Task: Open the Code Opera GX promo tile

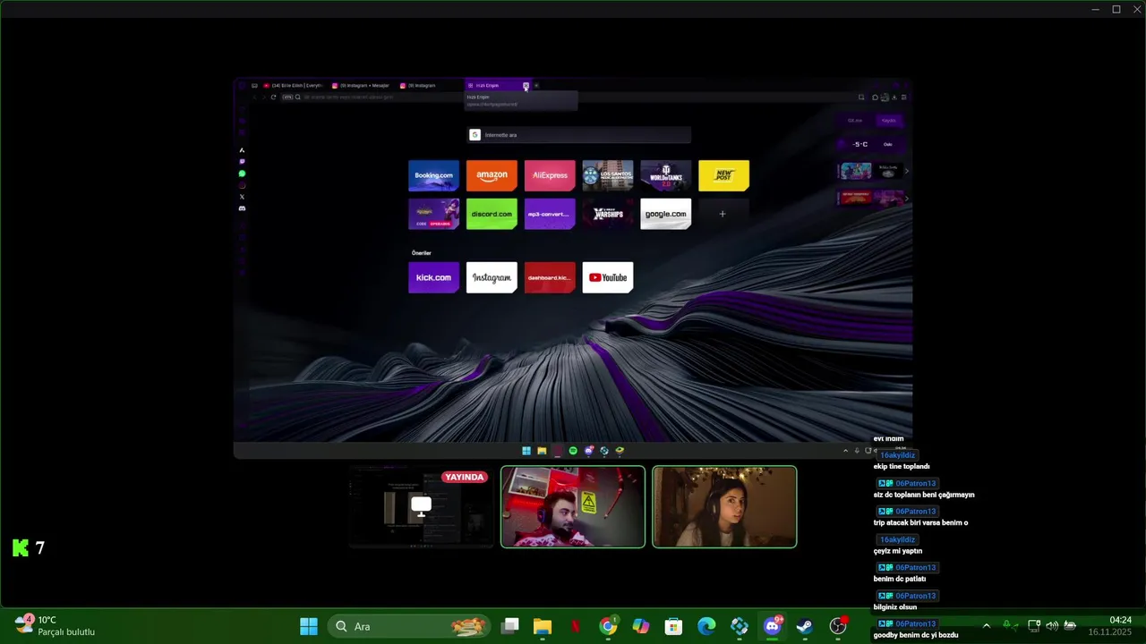Action: tap(433, 214)
